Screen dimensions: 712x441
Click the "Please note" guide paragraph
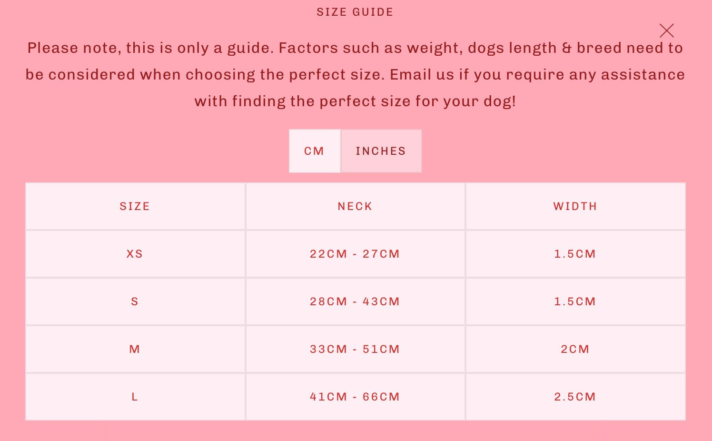[x=355, y=74]
